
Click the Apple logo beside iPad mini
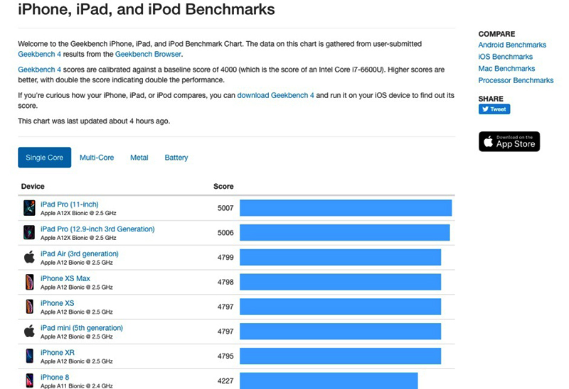pyautogui.click(x=29, y=332)
